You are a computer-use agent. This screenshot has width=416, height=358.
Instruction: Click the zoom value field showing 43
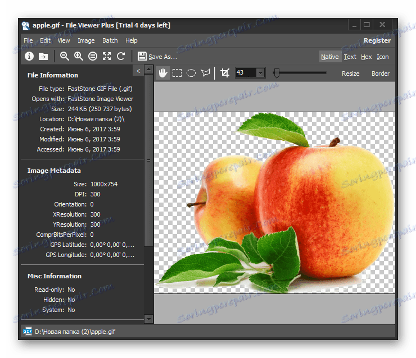[246, 72]
